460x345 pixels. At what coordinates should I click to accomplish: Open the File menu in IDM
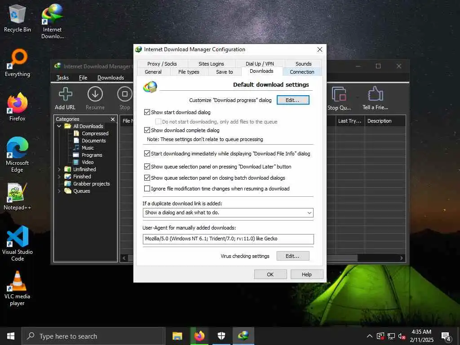[83, 78]
